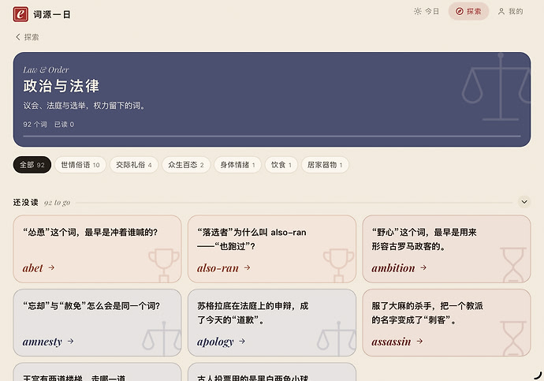544x381 pixels.
Task: Go back via the 探索 chevron link
Action: pos(27,37)
